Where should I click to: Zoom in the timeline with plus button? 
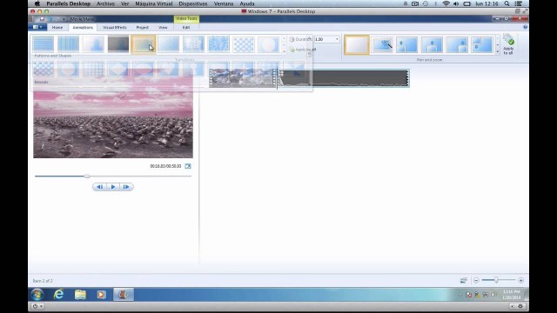pos(520,280)
